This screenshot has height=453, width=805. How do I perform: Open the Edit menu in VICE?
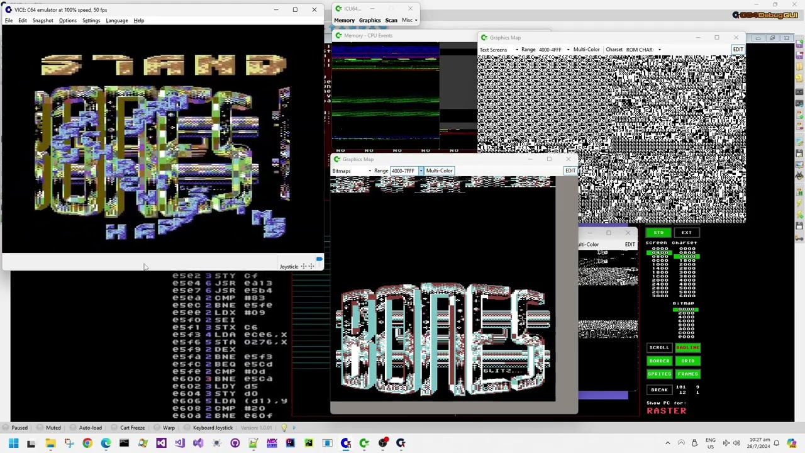[23, 21]
